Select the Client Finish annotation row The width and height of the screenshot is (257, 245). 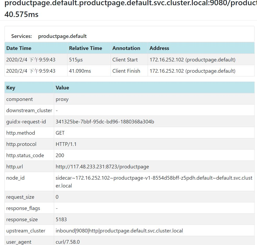[x=129, y=71]
